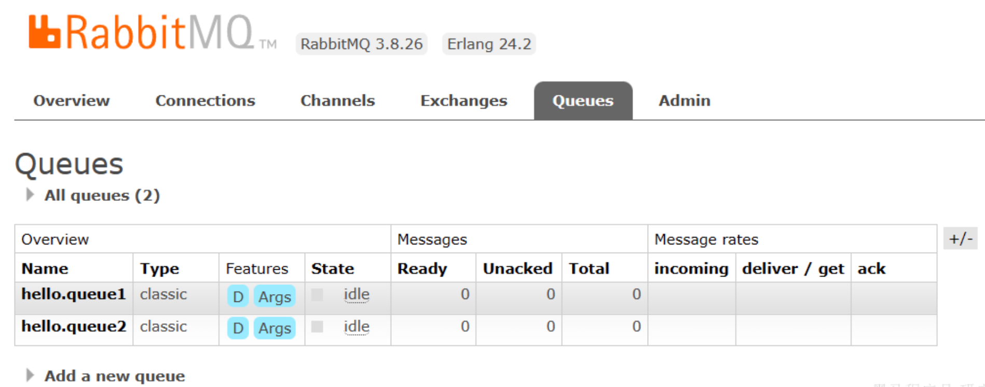
Task: Open the Exchanges tab
Action: pos(464,101)
